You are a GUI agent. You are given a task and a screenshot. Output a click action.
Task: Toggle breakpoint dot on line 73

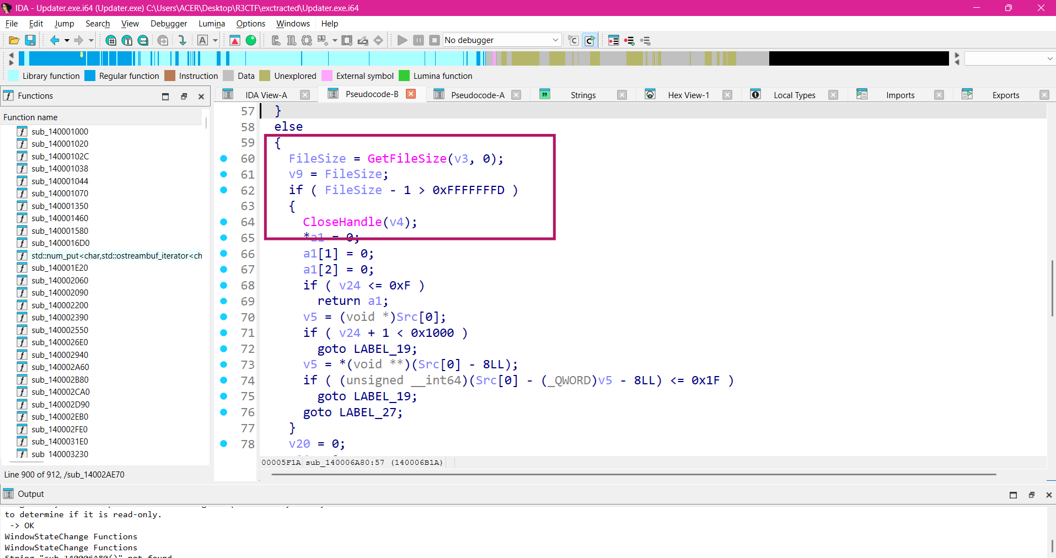click(x=224, y=364)
